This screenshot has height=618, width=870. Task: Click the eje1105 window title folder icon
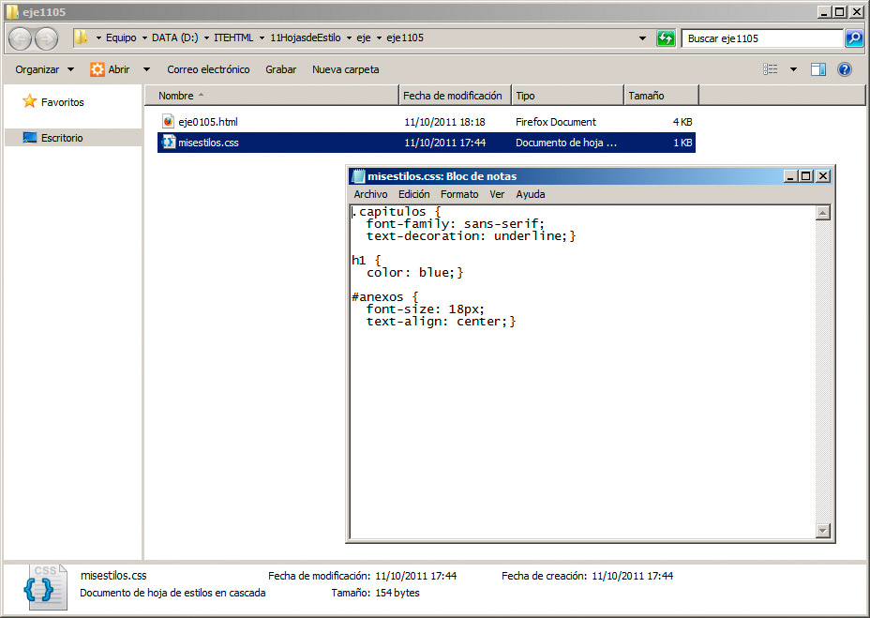point(12,11)
